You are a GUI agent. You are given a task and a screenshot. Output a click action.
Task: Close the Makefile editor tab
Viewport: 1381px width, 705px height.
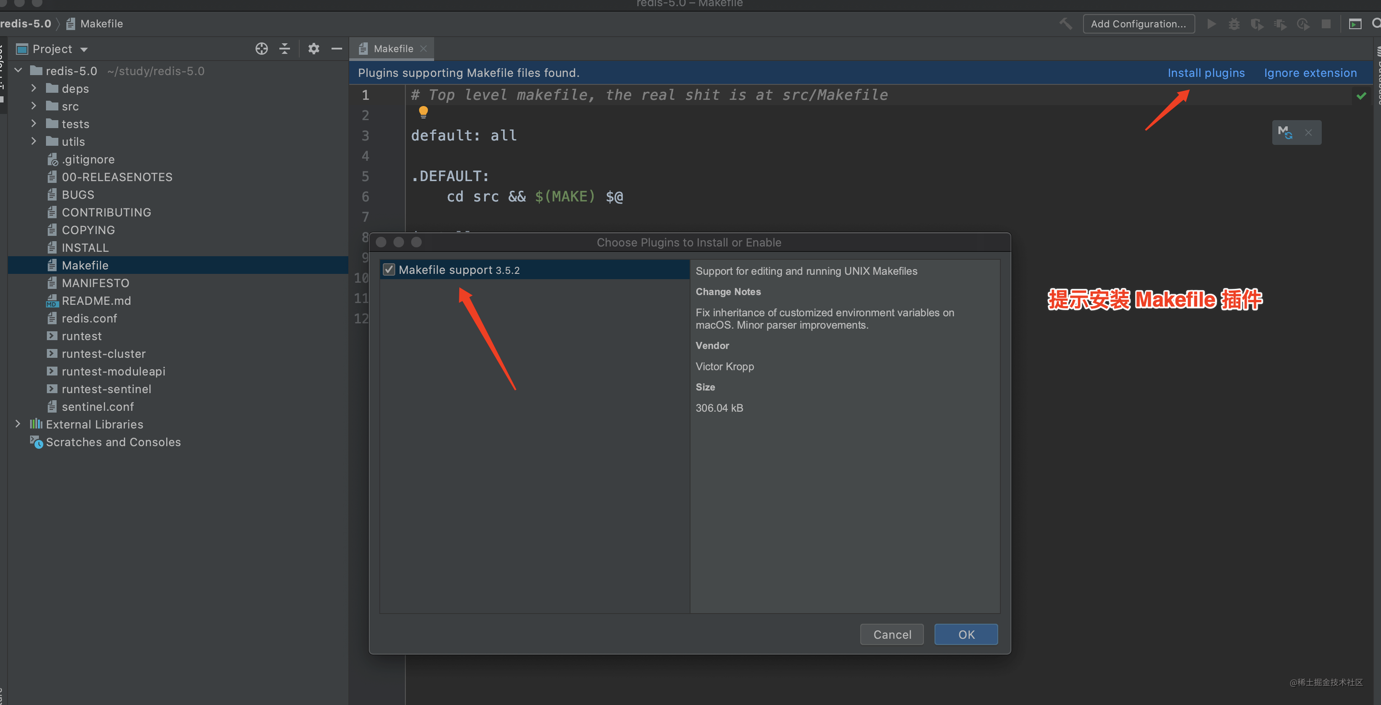(423, 48)
